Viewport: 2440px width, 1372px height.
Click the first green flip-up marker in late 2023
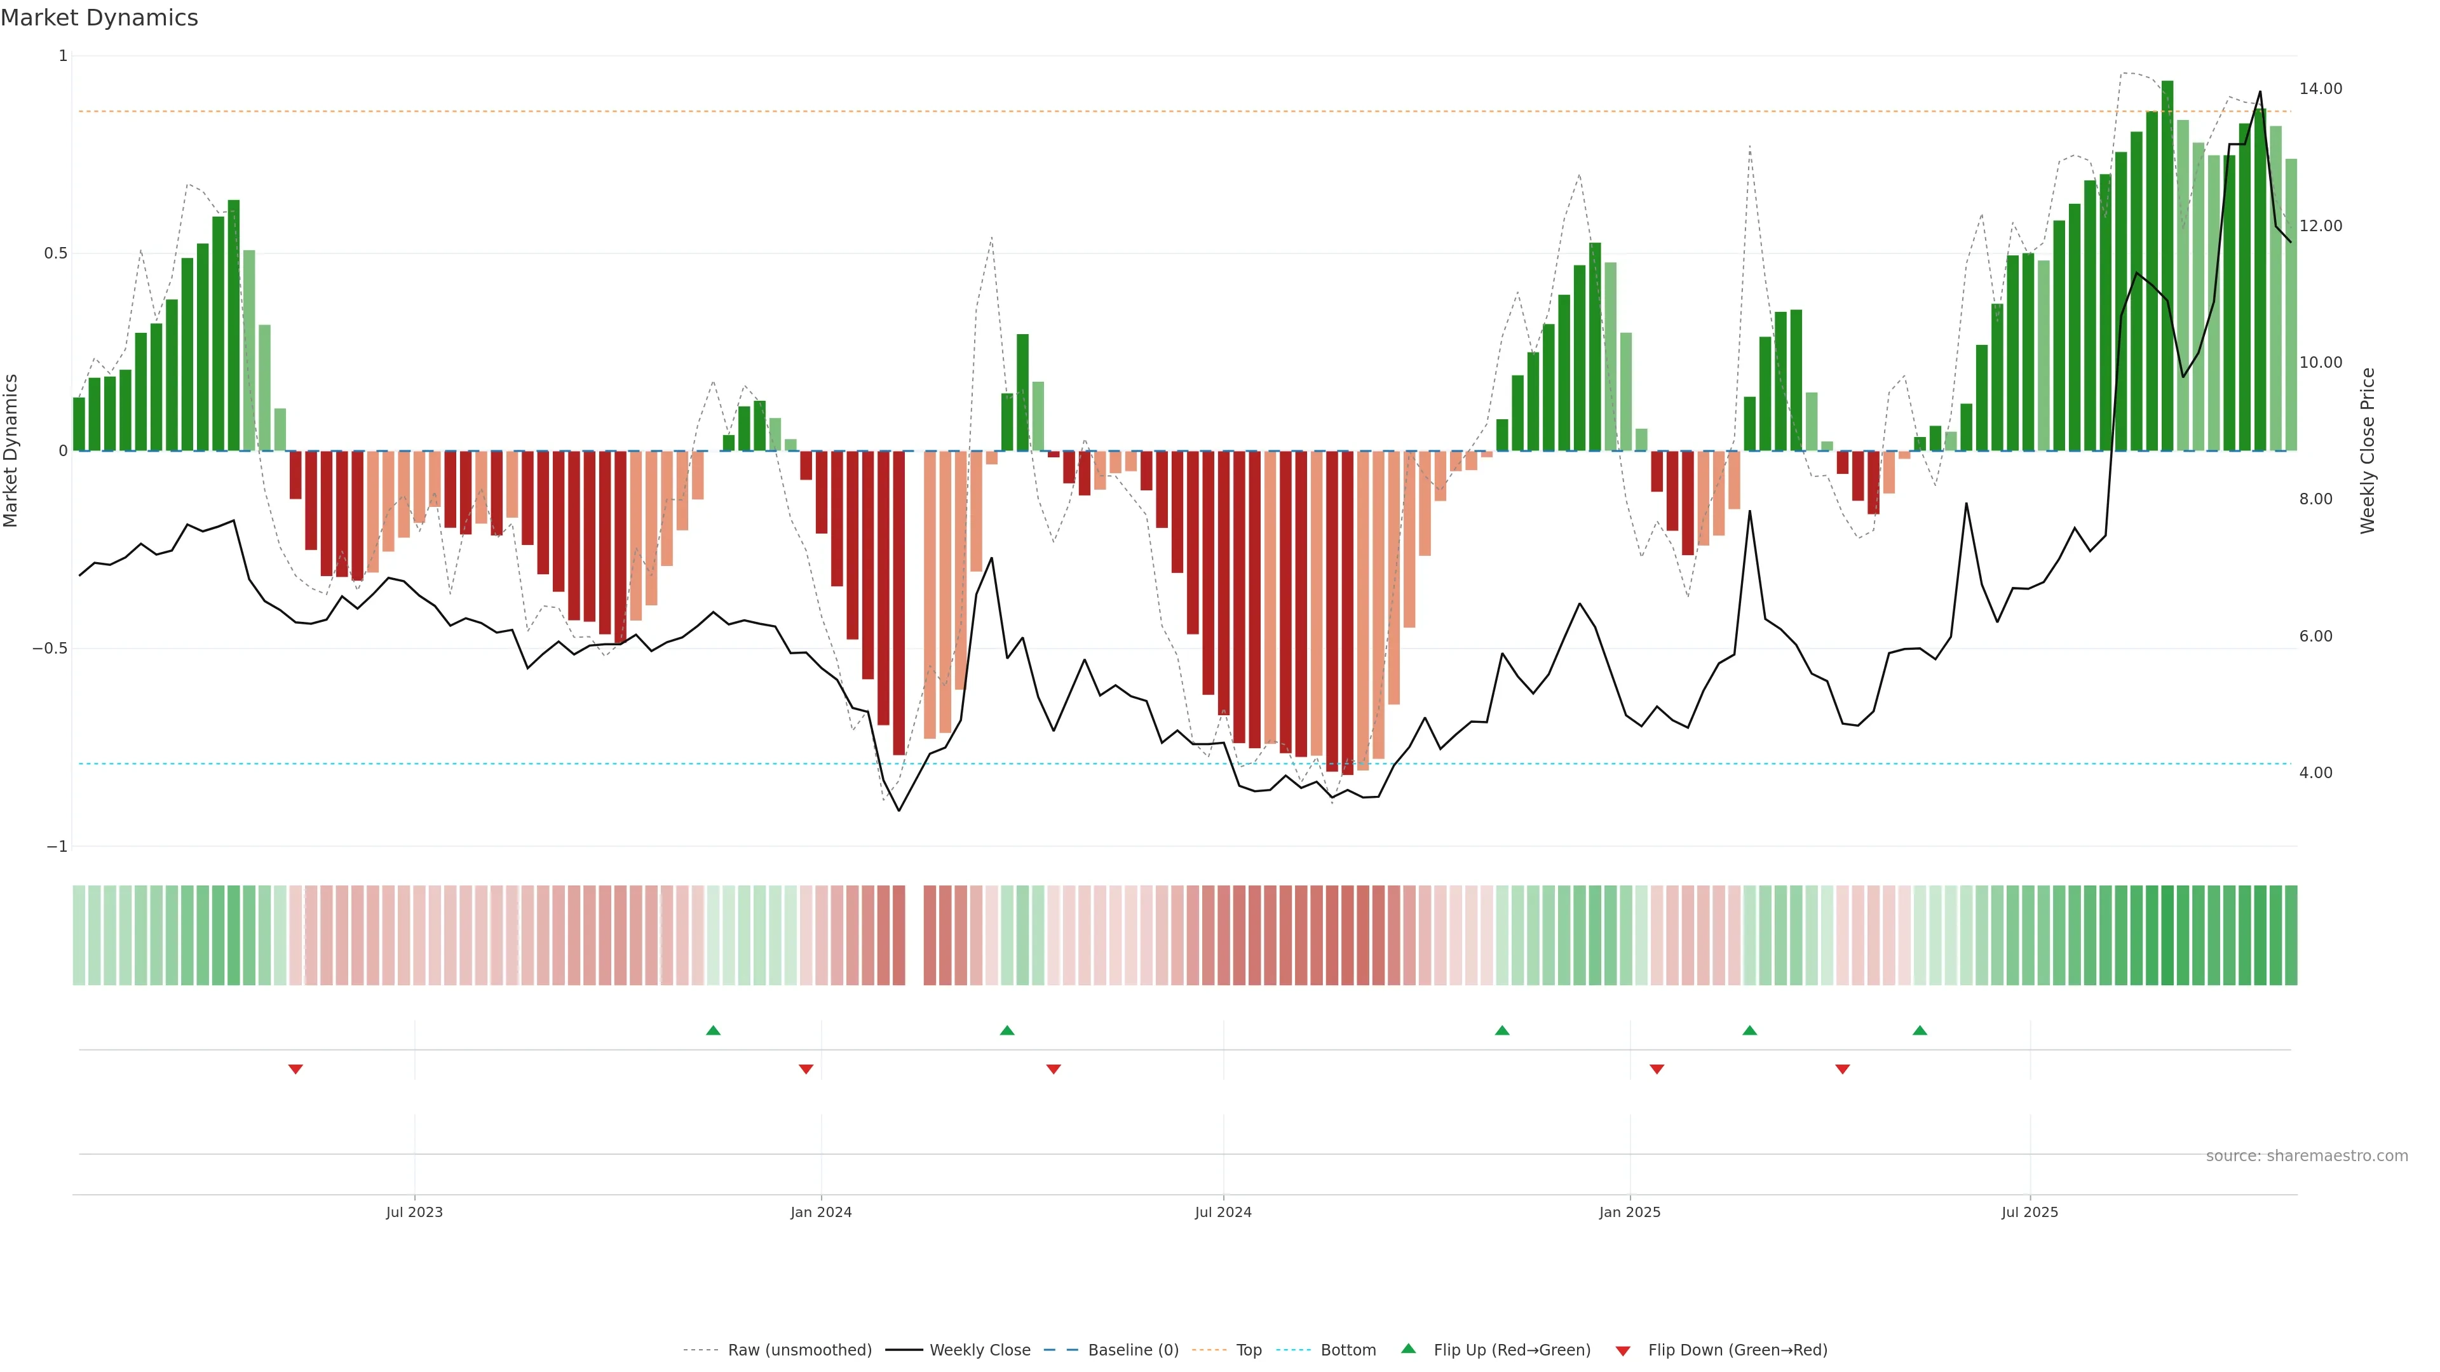[713, 1030]
